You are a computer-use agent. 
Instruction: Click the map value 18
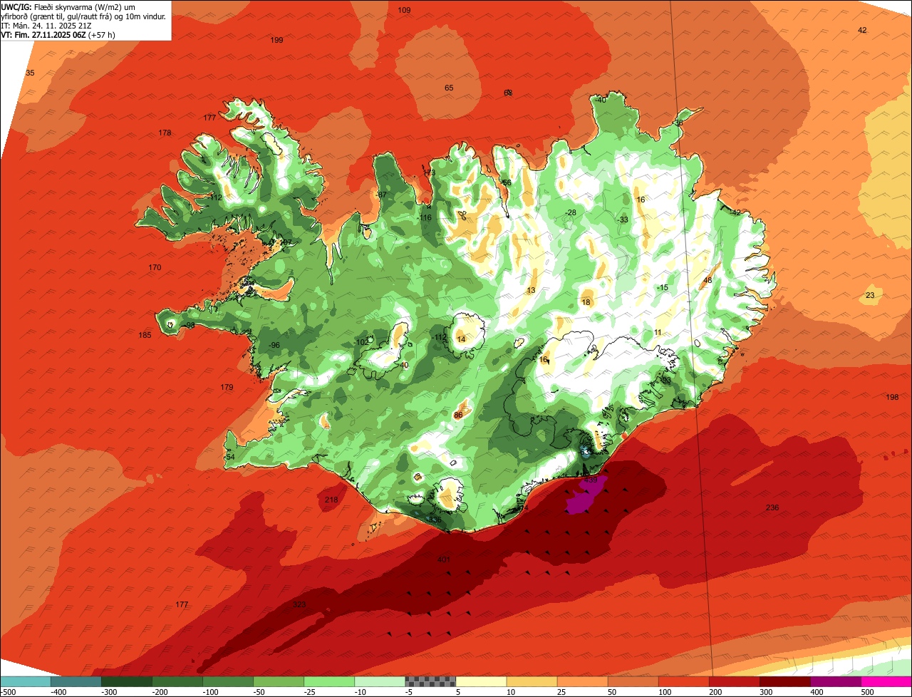586,302
